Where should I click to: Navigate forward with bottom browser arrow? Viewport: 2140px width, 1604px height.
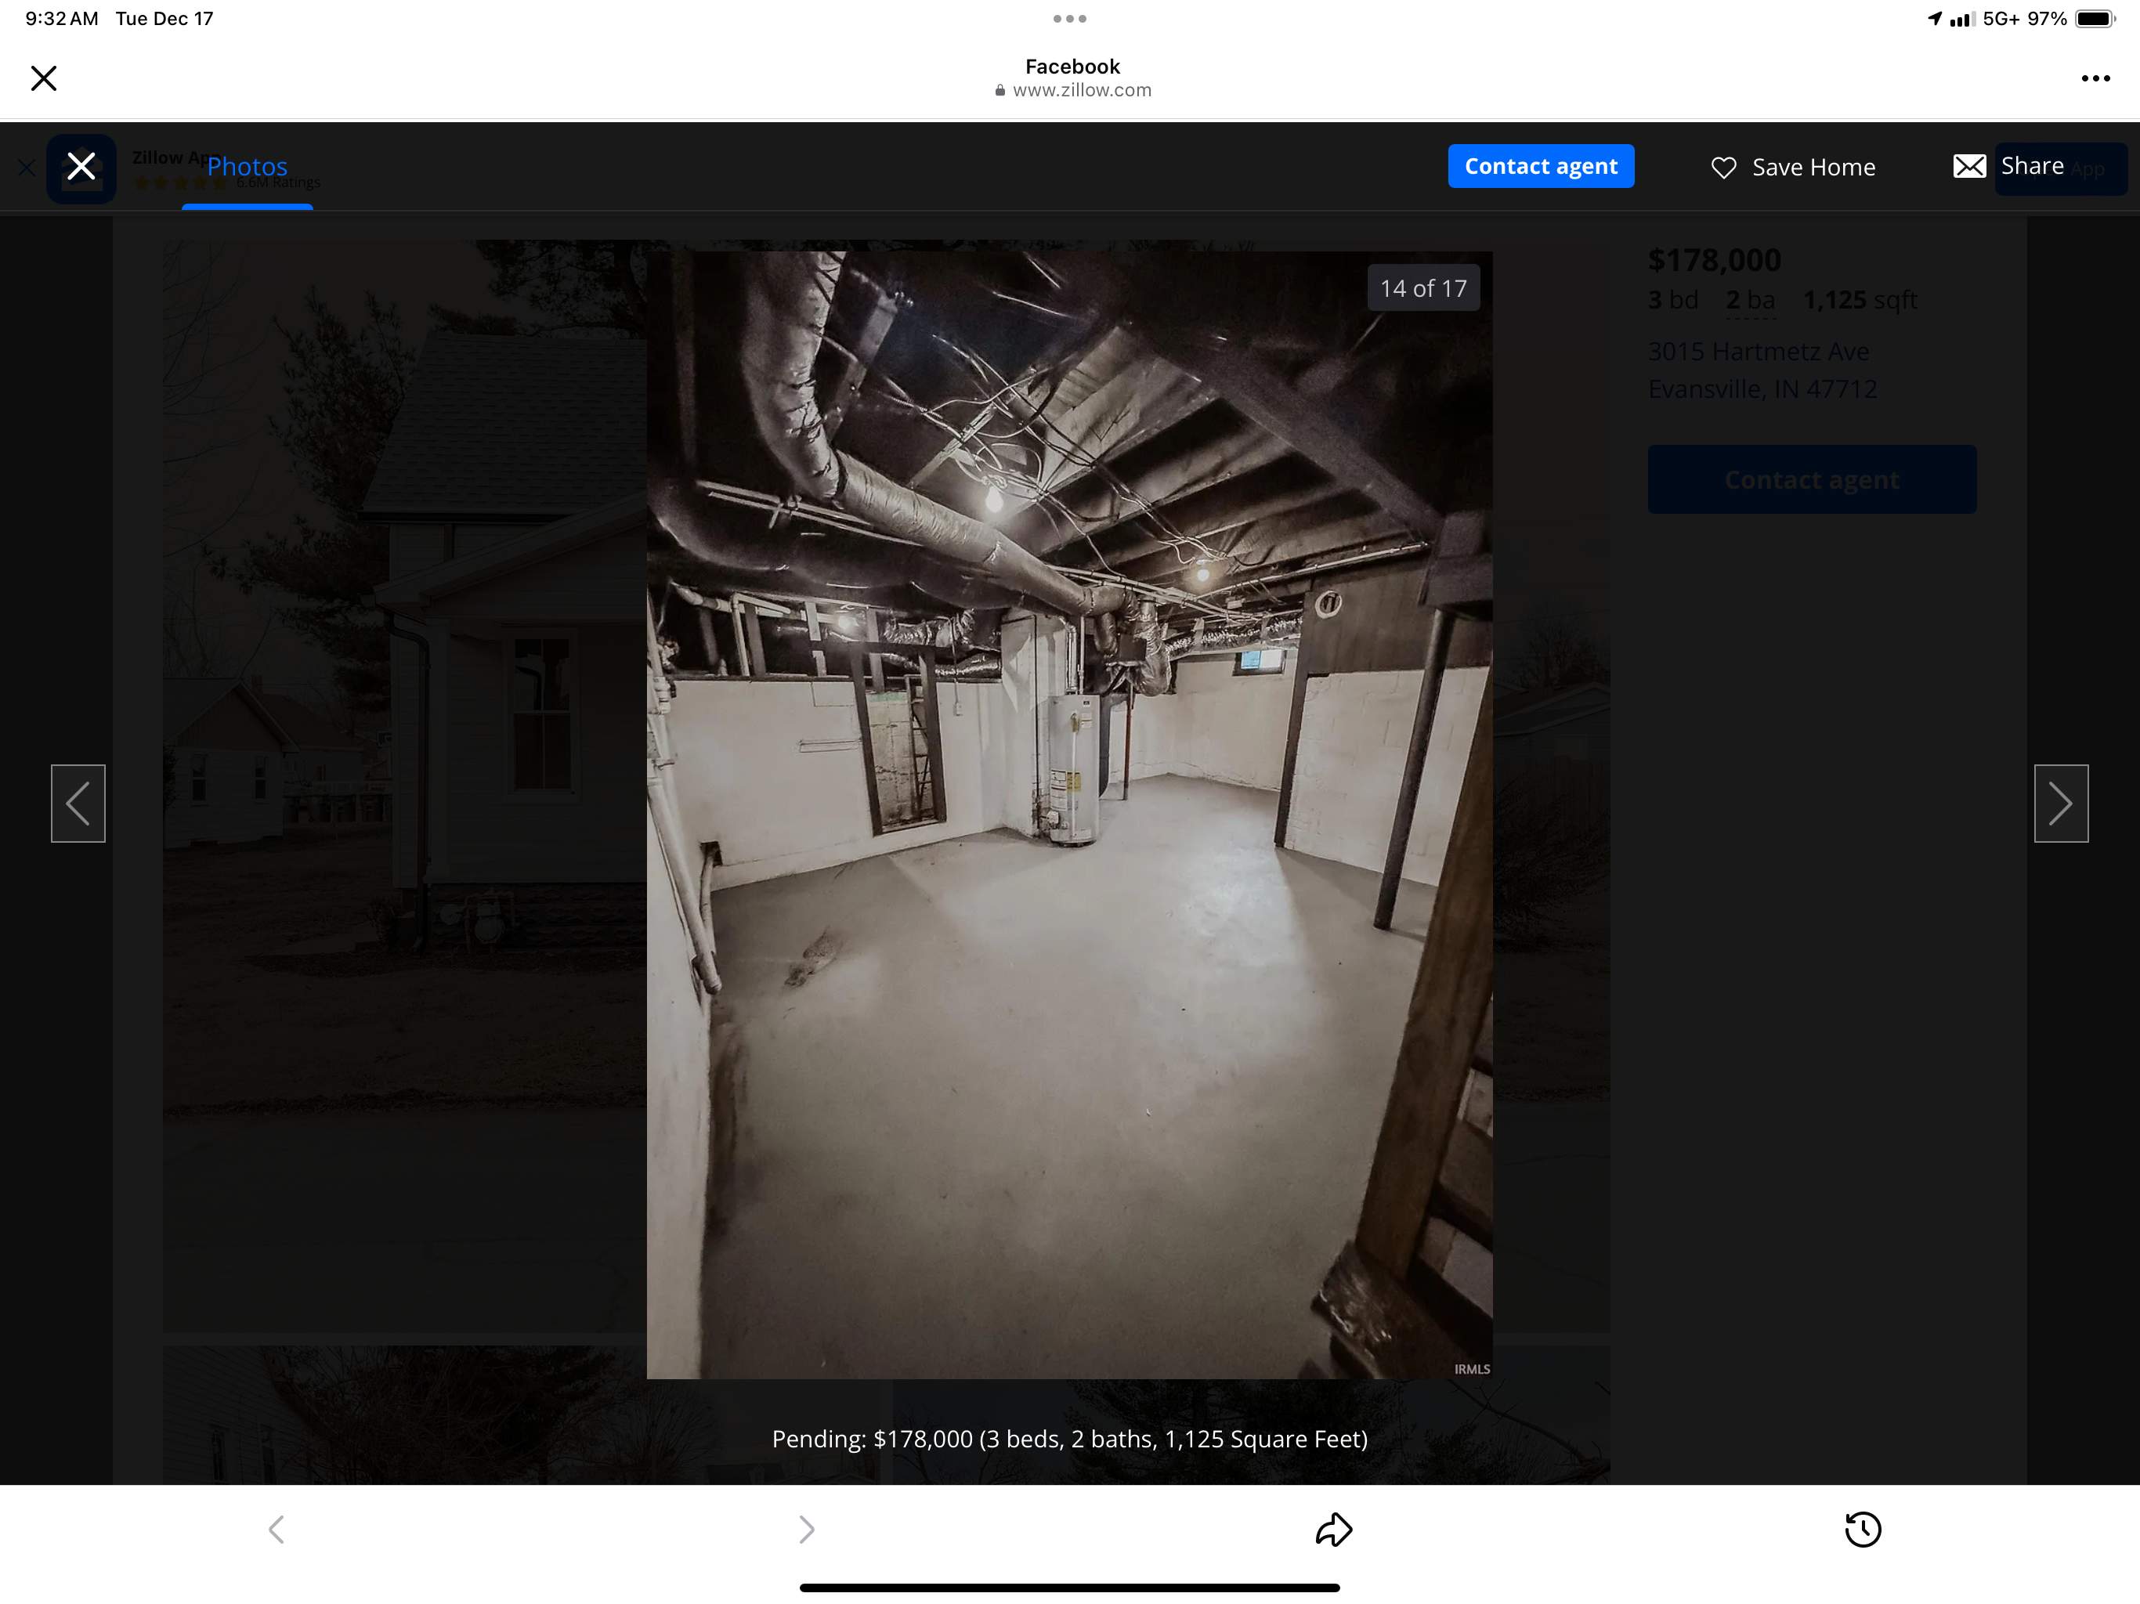(806, 1530)
